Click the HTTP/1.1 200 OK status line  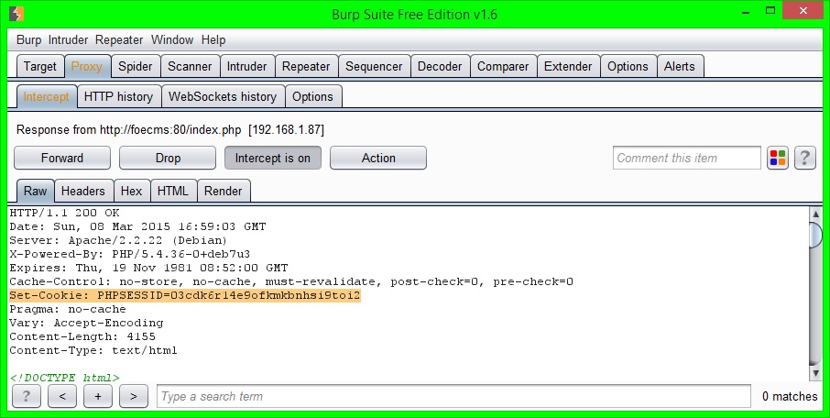coord(64,213)
